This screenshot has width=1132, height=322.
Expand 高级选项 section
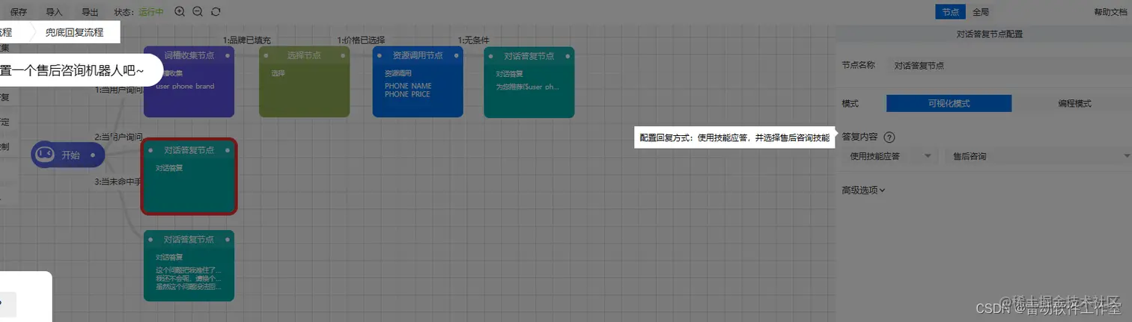[863, 190]
